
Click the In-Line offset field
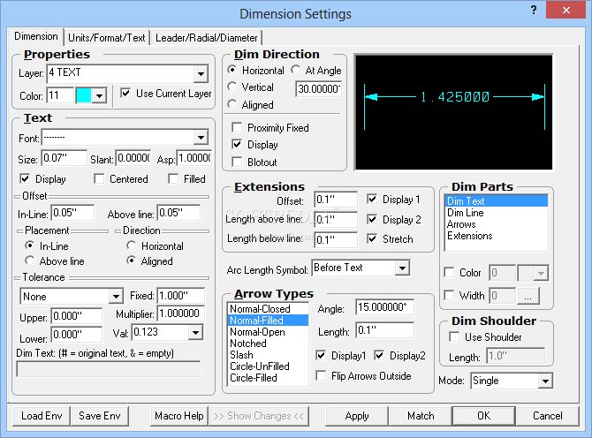tap(72, 213)
